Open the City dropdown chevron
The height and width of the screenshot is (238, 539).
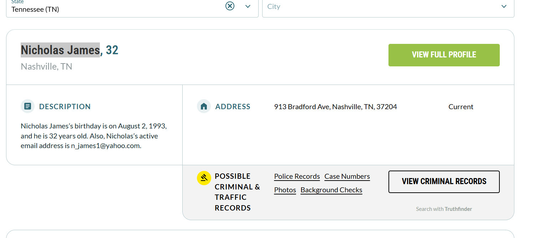click(504, 6)
